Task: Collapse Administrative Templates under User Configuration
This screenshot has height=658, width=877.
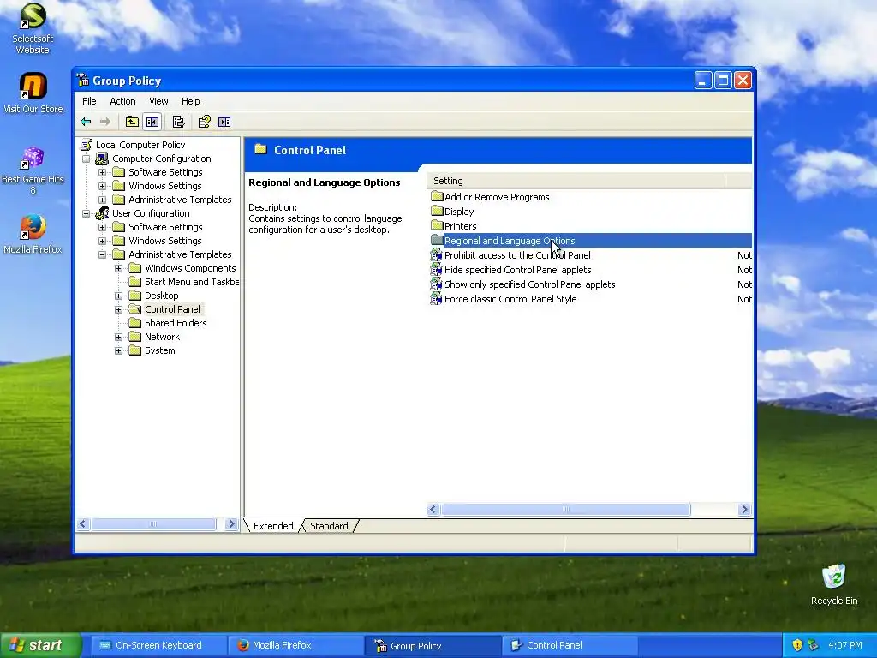Action: pos(103,254)
